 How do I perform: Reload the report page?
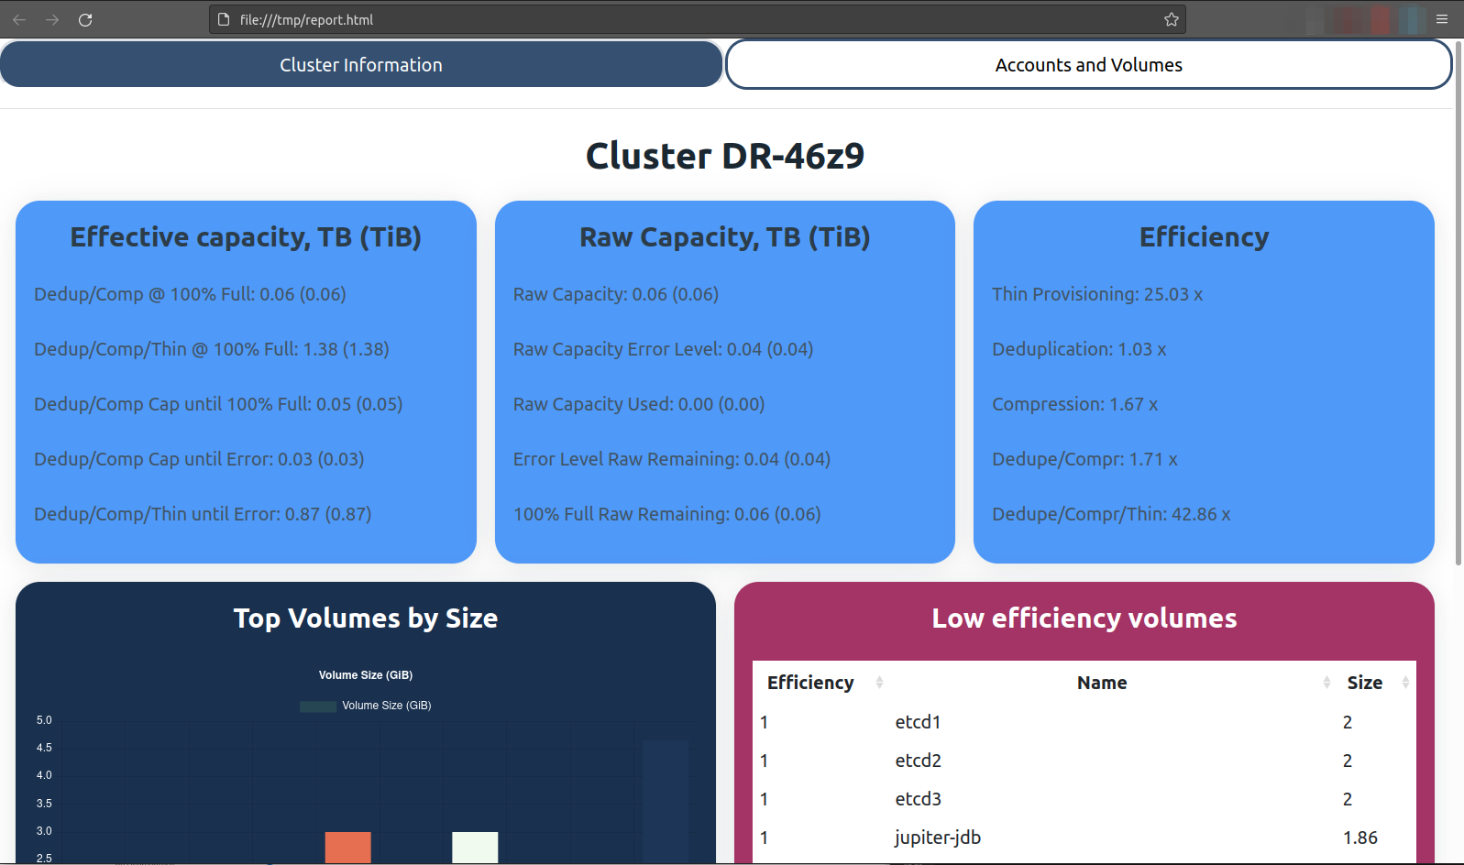coord(85,19)
